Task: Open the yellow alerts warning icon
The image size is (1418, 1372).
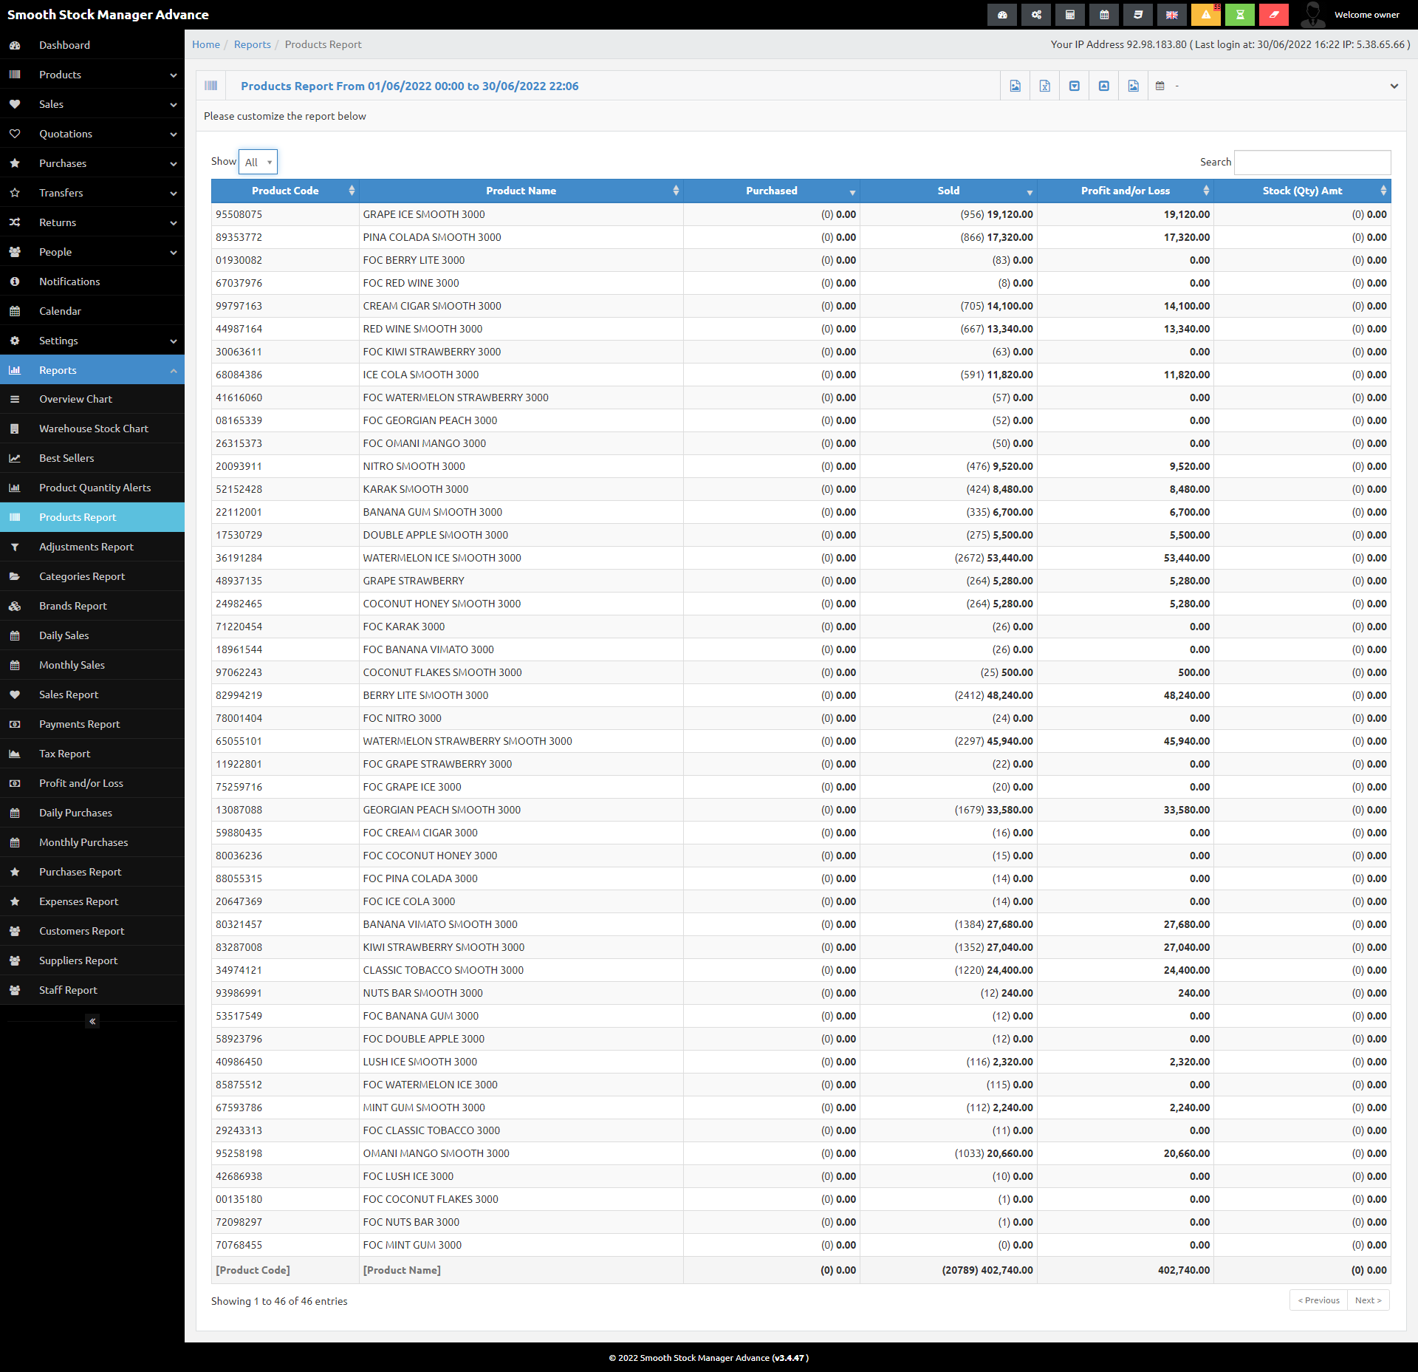Action: 1206,15
